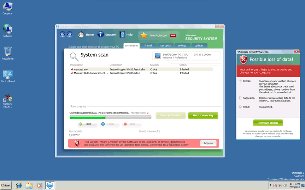Toggle Auto Protection OFF switch

[173, 36]
